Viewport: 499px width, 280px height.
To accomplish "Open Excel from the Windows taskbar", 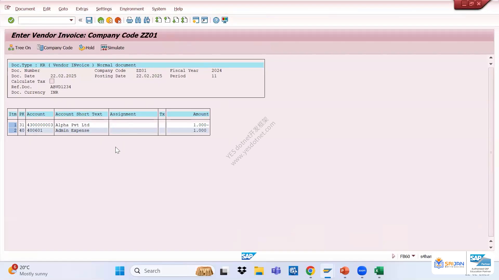I will coord(379,271).
